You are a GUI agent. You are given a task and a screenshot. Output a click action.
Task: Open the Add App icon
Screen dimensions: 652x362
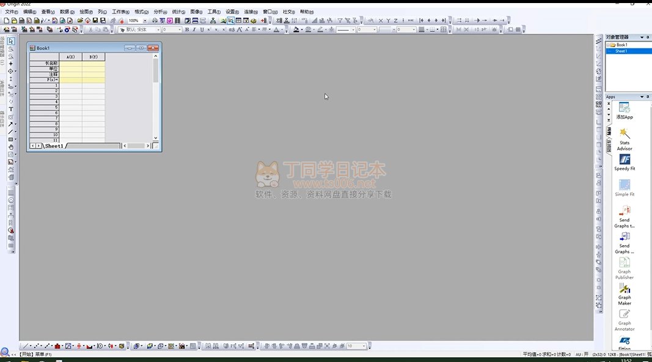[x=624, y=111]
